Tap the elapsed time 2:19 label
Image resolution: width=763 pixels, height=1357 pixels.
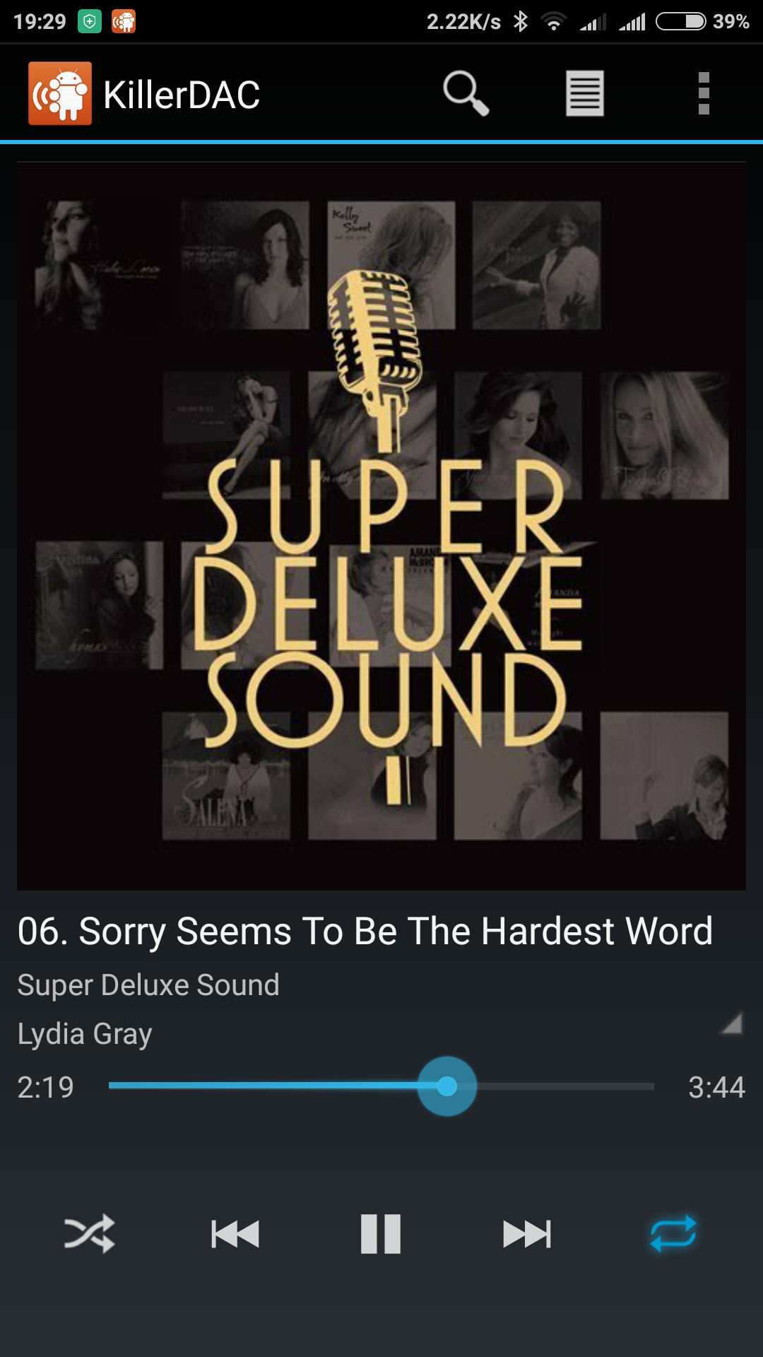46,1087
